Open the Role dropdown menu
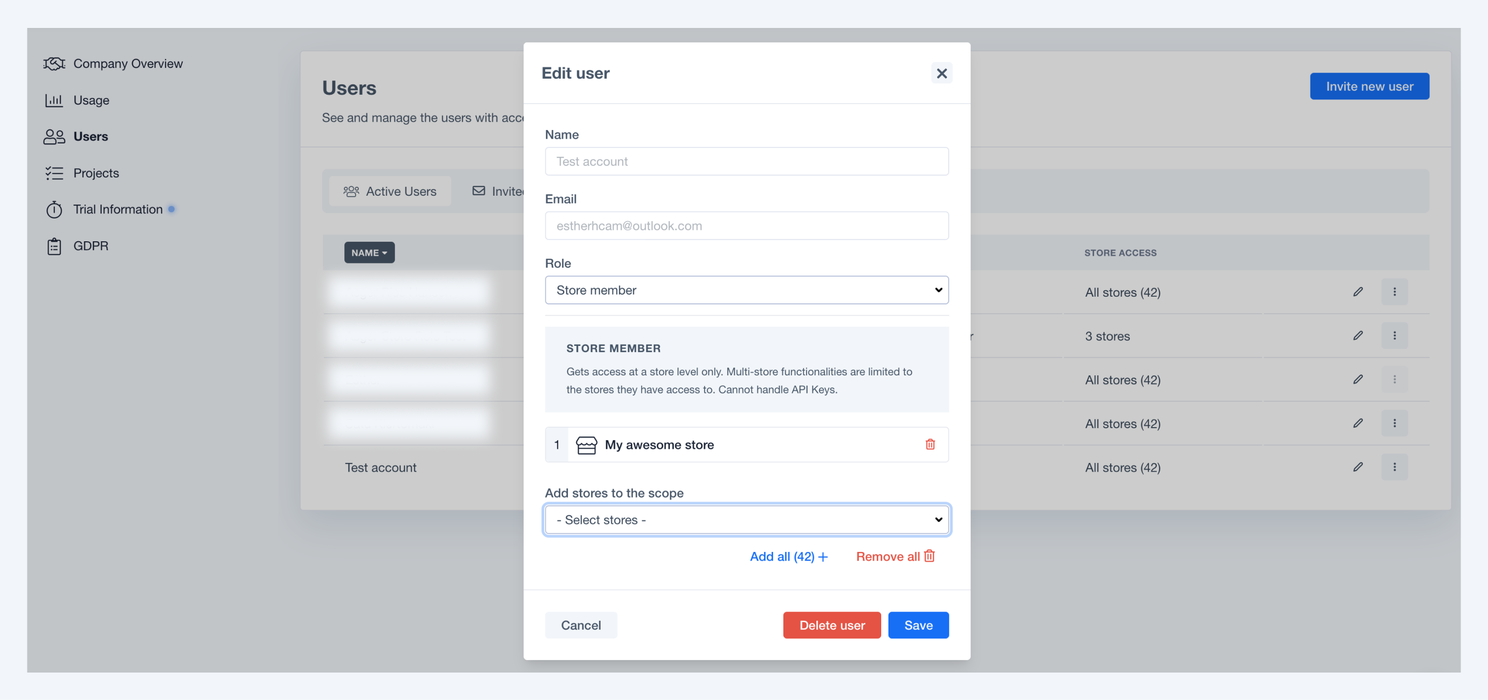1488x700 pixels. [x=746, y=289]
